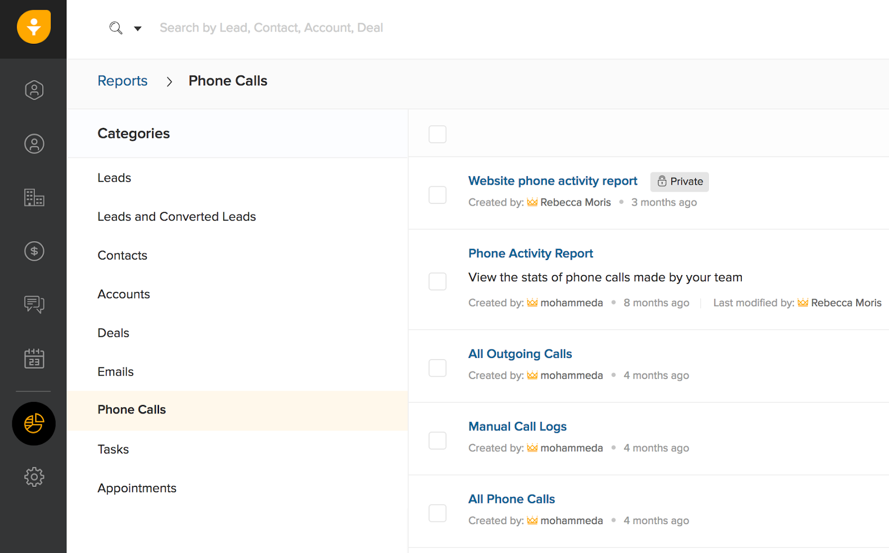
Task: Open the Calendar icon in sidebar
Action: pyautogui.click(x=34, y=358)
